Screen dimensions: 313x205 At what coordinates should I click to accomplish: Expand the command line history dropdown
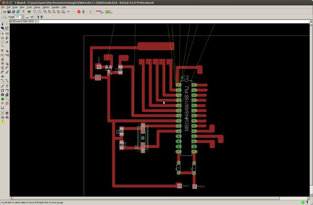click(311, 21)
